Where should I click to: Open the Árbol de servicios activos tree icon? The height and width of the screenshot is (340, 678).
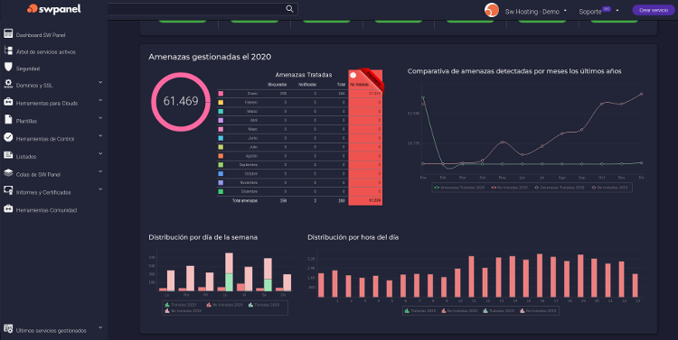coord(8,51)
